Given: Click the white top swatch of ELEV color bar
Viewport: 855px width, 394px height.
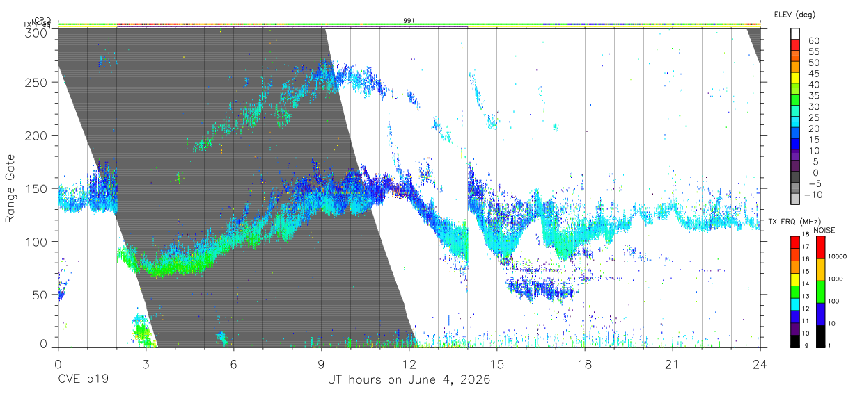Looking at the screenshot, I should point(795,34).
